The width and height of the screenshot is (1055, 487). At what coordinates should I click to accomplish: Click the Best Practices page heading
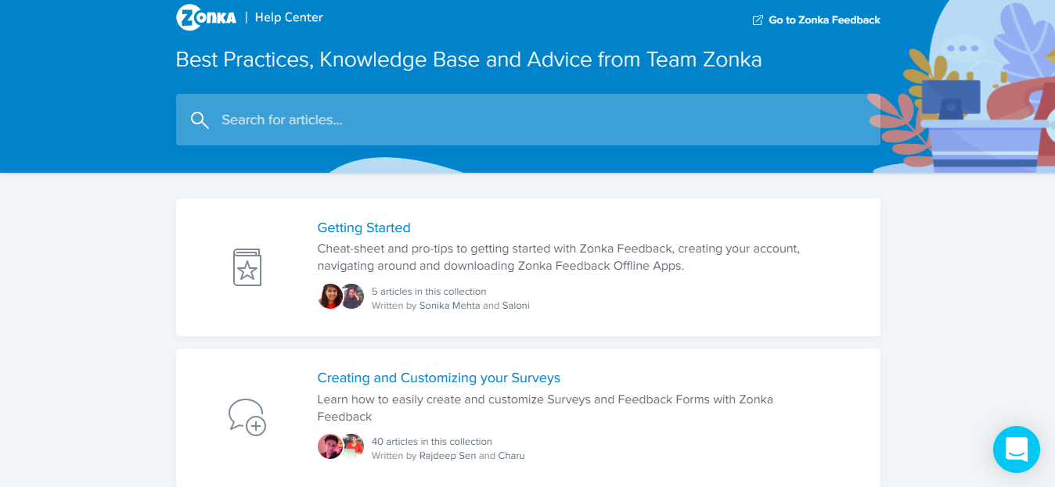point(469,60)
